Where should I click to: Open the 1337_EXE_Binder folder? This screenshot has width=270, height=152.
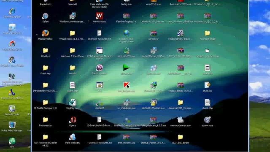(x=180, y=137)
